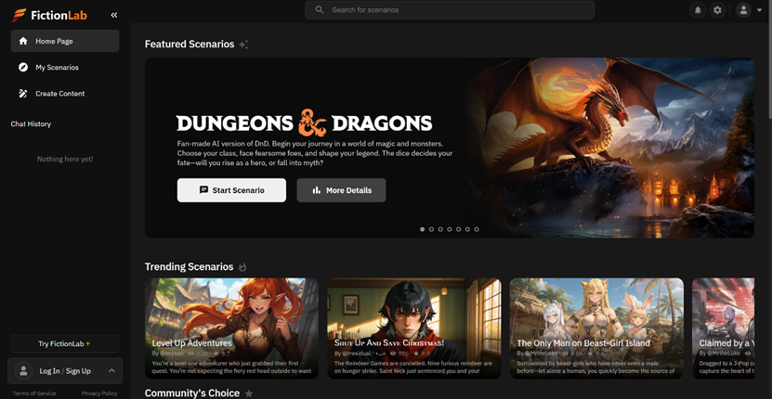Collapse the sidebar with double-chevron icon

(x=114, y=15)
